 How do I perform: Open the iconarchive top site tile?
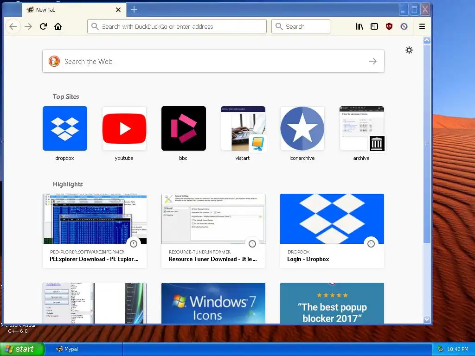pos(302,128)
